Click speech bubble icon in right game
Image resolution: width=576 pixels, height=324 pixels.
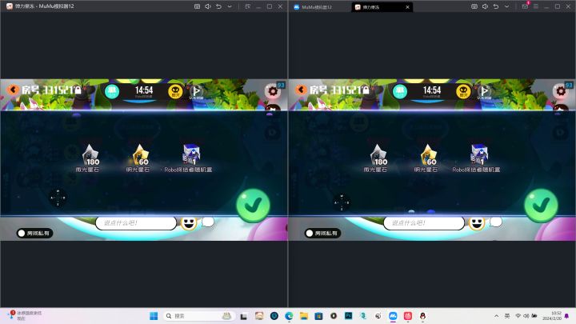[496, 222]
